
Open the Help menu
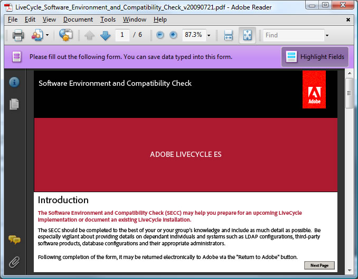160,19
